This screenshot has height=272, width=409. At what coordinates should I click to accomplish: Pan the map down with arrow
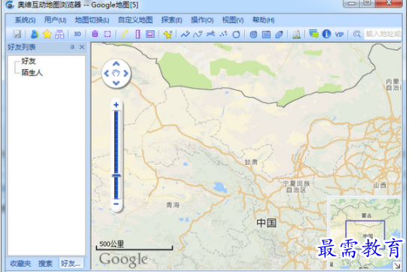(x=116, y=83)
